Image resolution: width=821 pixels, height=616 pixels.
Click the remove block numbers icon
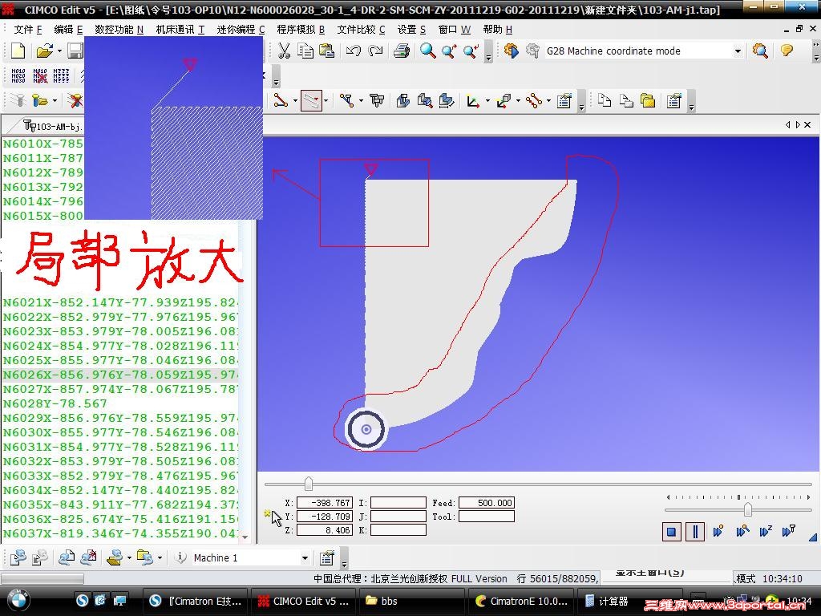pos(40,76)
